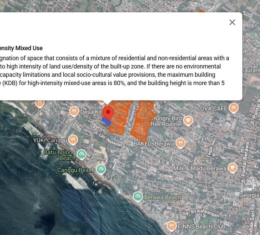Viewport: 260px width, 235px height.
Task: Click the small gray marker near shoreline
Action: [x=119, y=192]
